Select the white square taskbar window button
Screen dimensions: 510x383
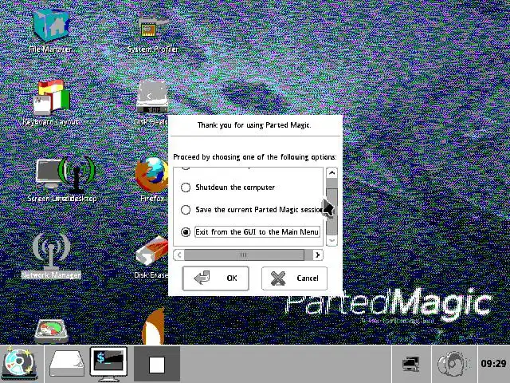coord(157,364)
